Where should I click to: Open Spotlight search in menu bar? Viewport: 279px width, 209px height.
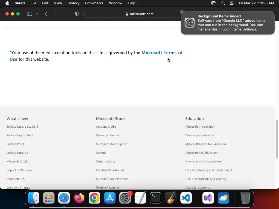coord(223,3)
